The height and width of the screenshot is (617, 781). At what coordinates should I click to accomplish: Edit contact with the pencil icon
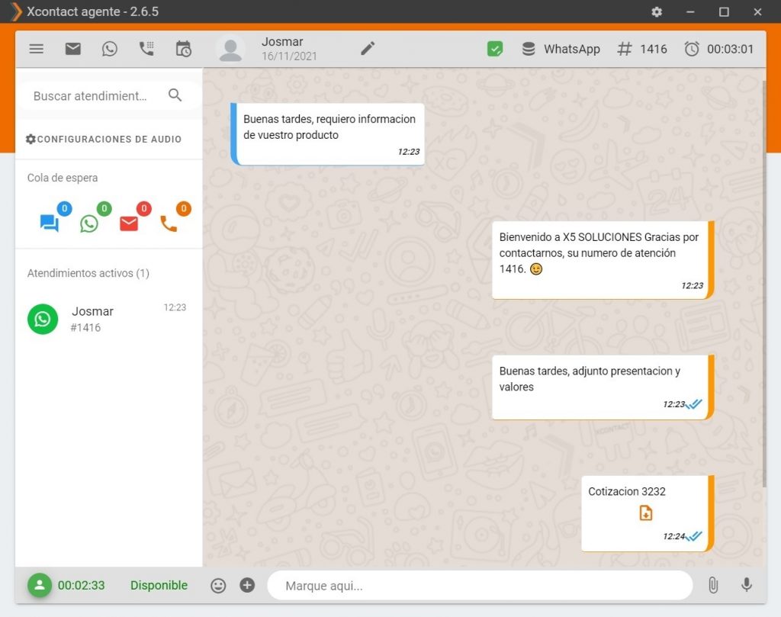pos(368,48)
